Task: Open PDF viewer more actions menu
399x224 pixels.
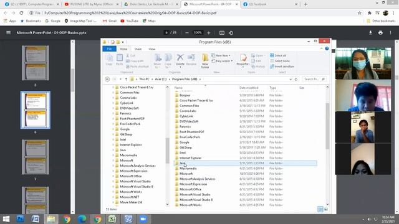Action: pyautogui.click(x=390, y=32)
